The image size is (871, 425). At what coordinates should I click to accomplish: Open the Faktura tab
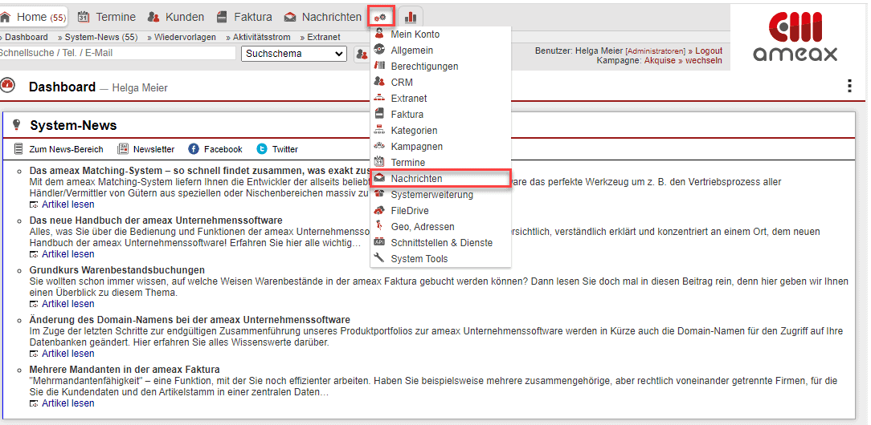[244, 17]
